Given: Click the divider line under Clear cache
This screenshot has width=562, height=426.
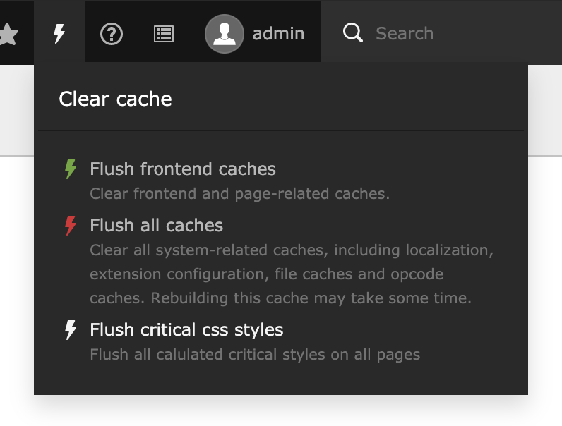Looking at the screenshot, I should (x=281, y=130).
